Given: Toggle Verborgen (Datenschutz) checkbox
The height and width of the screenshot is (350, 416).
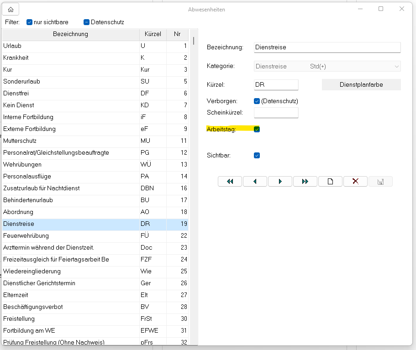Looking at the screenshot, I should click(257, 101).
